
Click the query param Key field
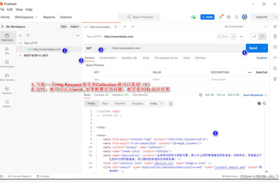121,79
